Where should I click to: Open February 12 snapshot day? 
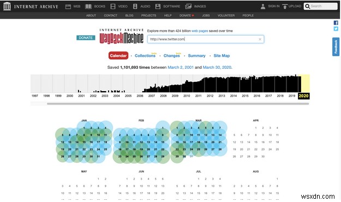[141, 142]
